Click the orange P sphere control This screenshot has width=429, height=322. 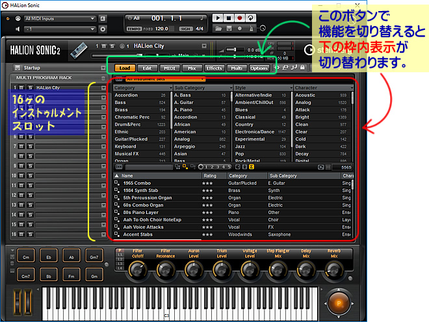pyautogui.click(x=339, y=303)
